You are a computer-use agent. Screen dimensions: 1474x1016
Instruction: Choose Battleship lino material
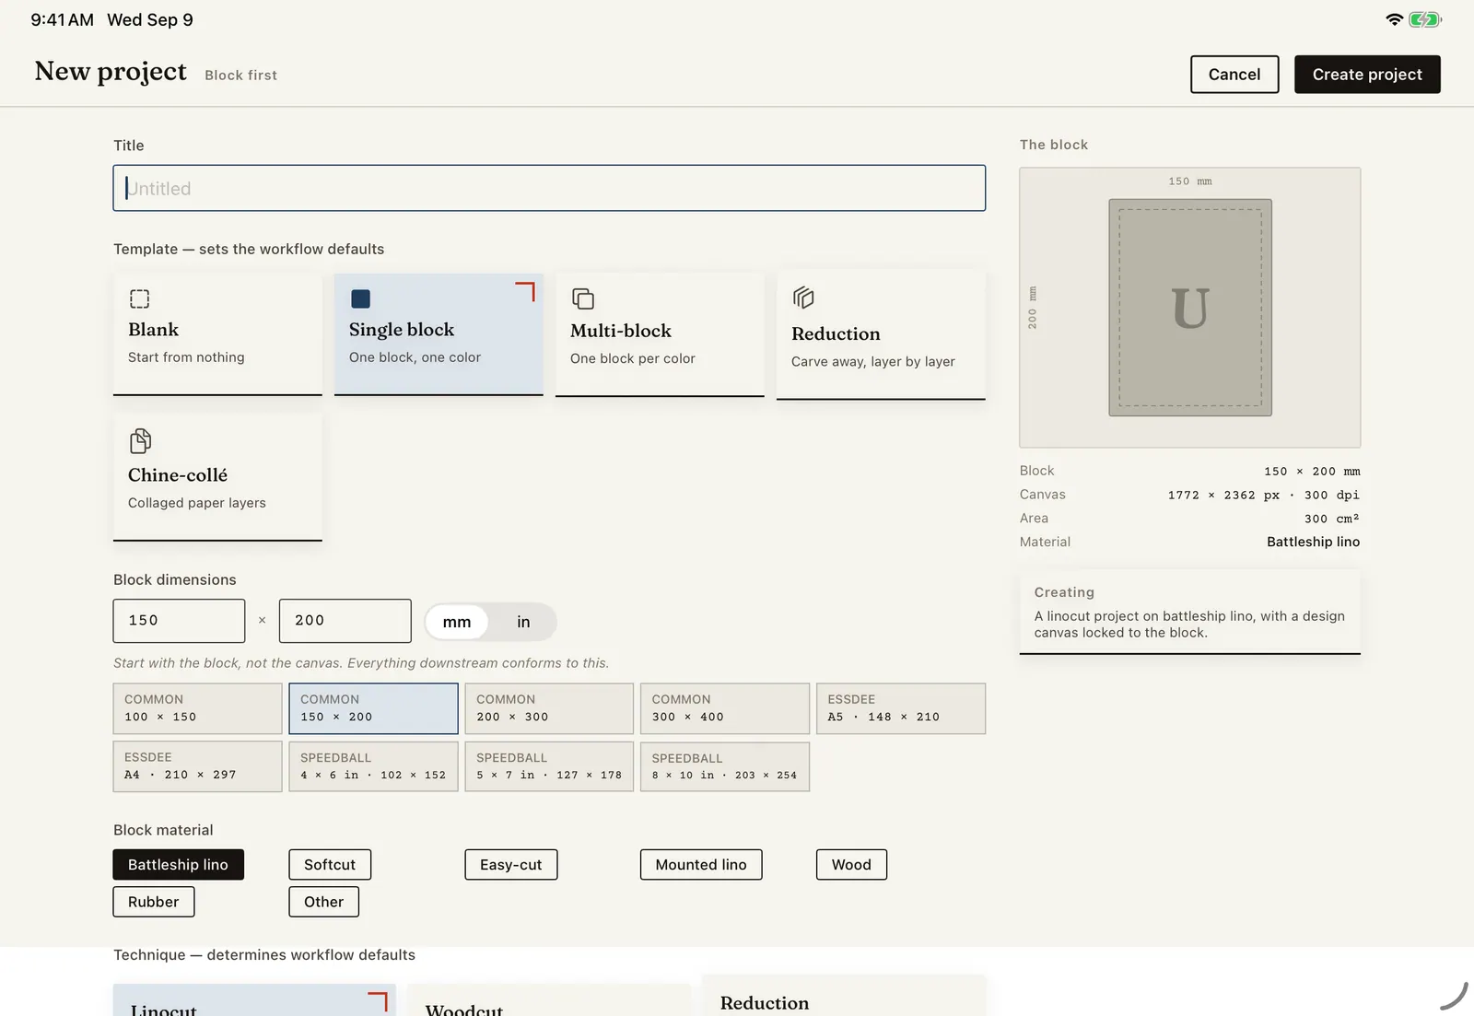[178, 865]
